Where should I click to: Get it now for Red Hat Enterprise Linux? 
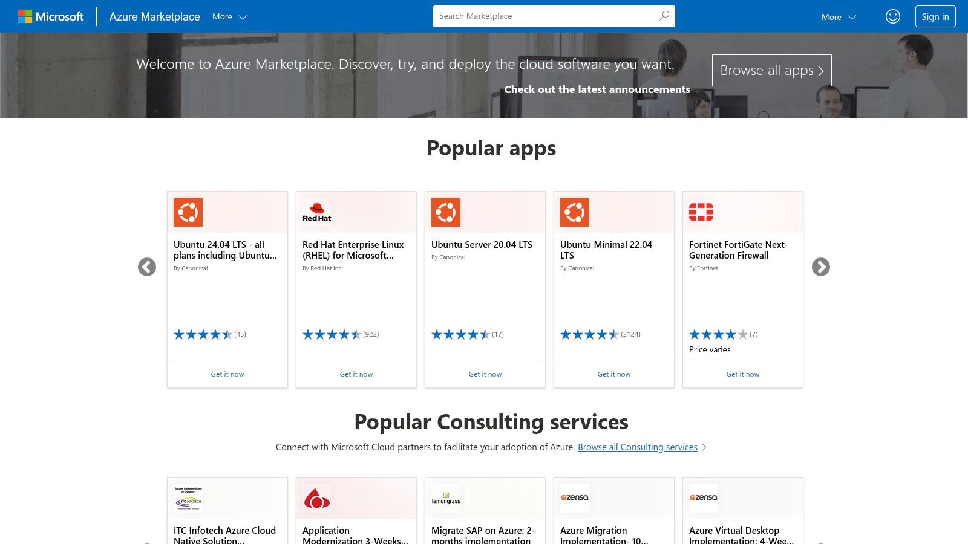(356, 374)
